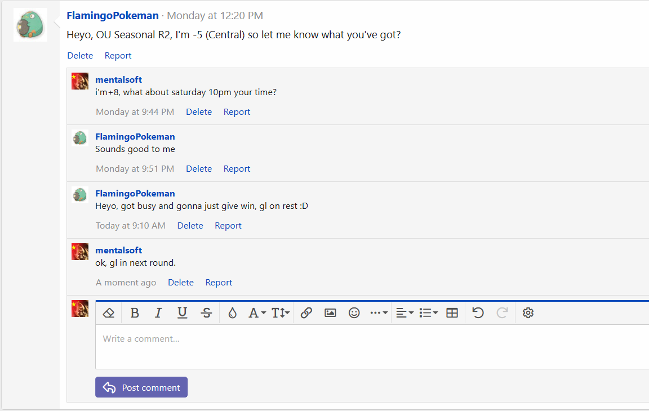Open FlamingoPokeman profile link in post header
Image resolution: width=649 pixels, height=411 pixels.
coord(113,16)
